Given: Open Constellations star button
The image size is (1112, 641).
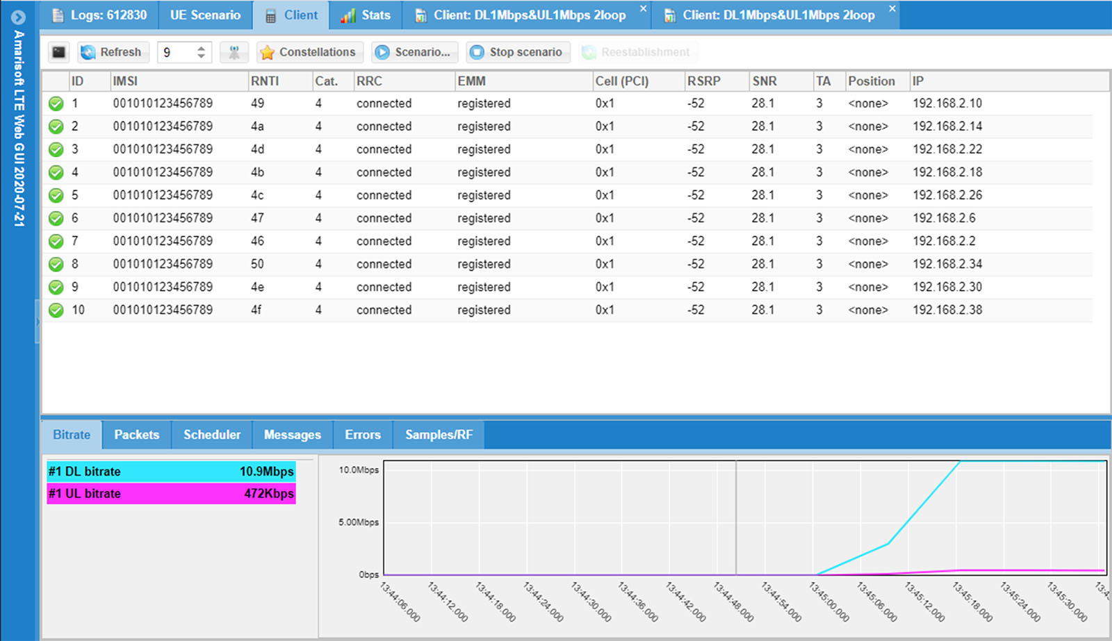Looking at the screenshot, I should pos(309,52).
